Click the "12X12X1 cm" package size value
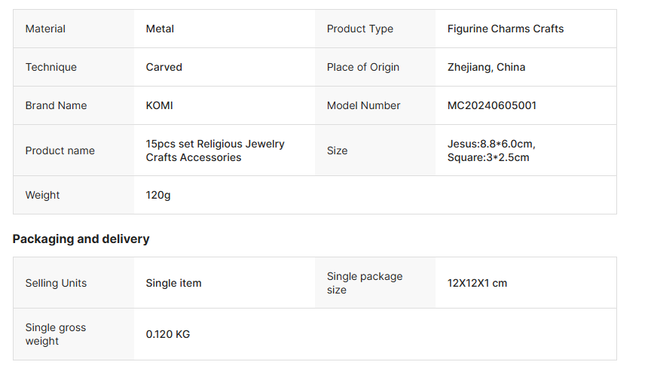Image resolution: width=651 pixels, height=371 pixels. (477, 283)
